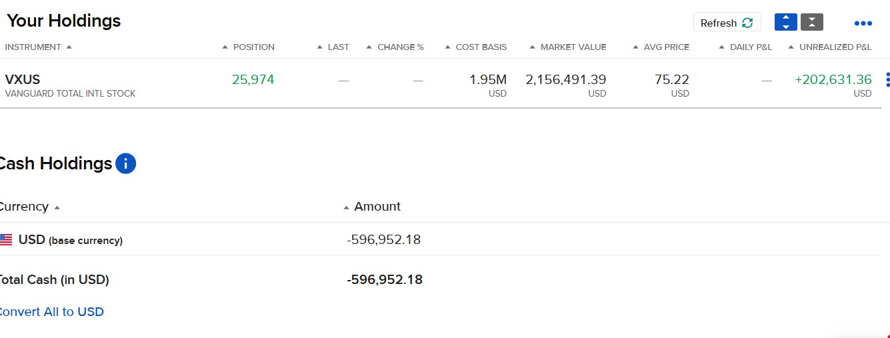This screenshot has width=890, height=338.
Task: Click the Refresh holdings button
Action: coord(727,23)
